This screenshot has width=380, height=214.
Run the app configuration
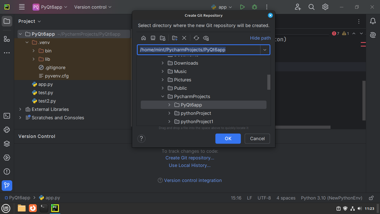pyautogui.click(x=242, y=7)
